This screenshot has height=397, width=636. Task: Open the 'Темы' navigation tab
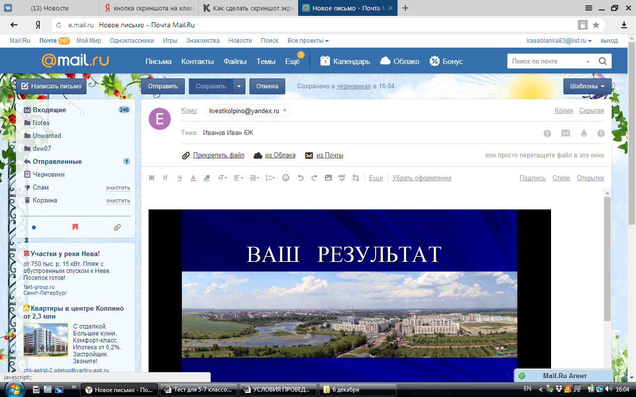[266, 62]
